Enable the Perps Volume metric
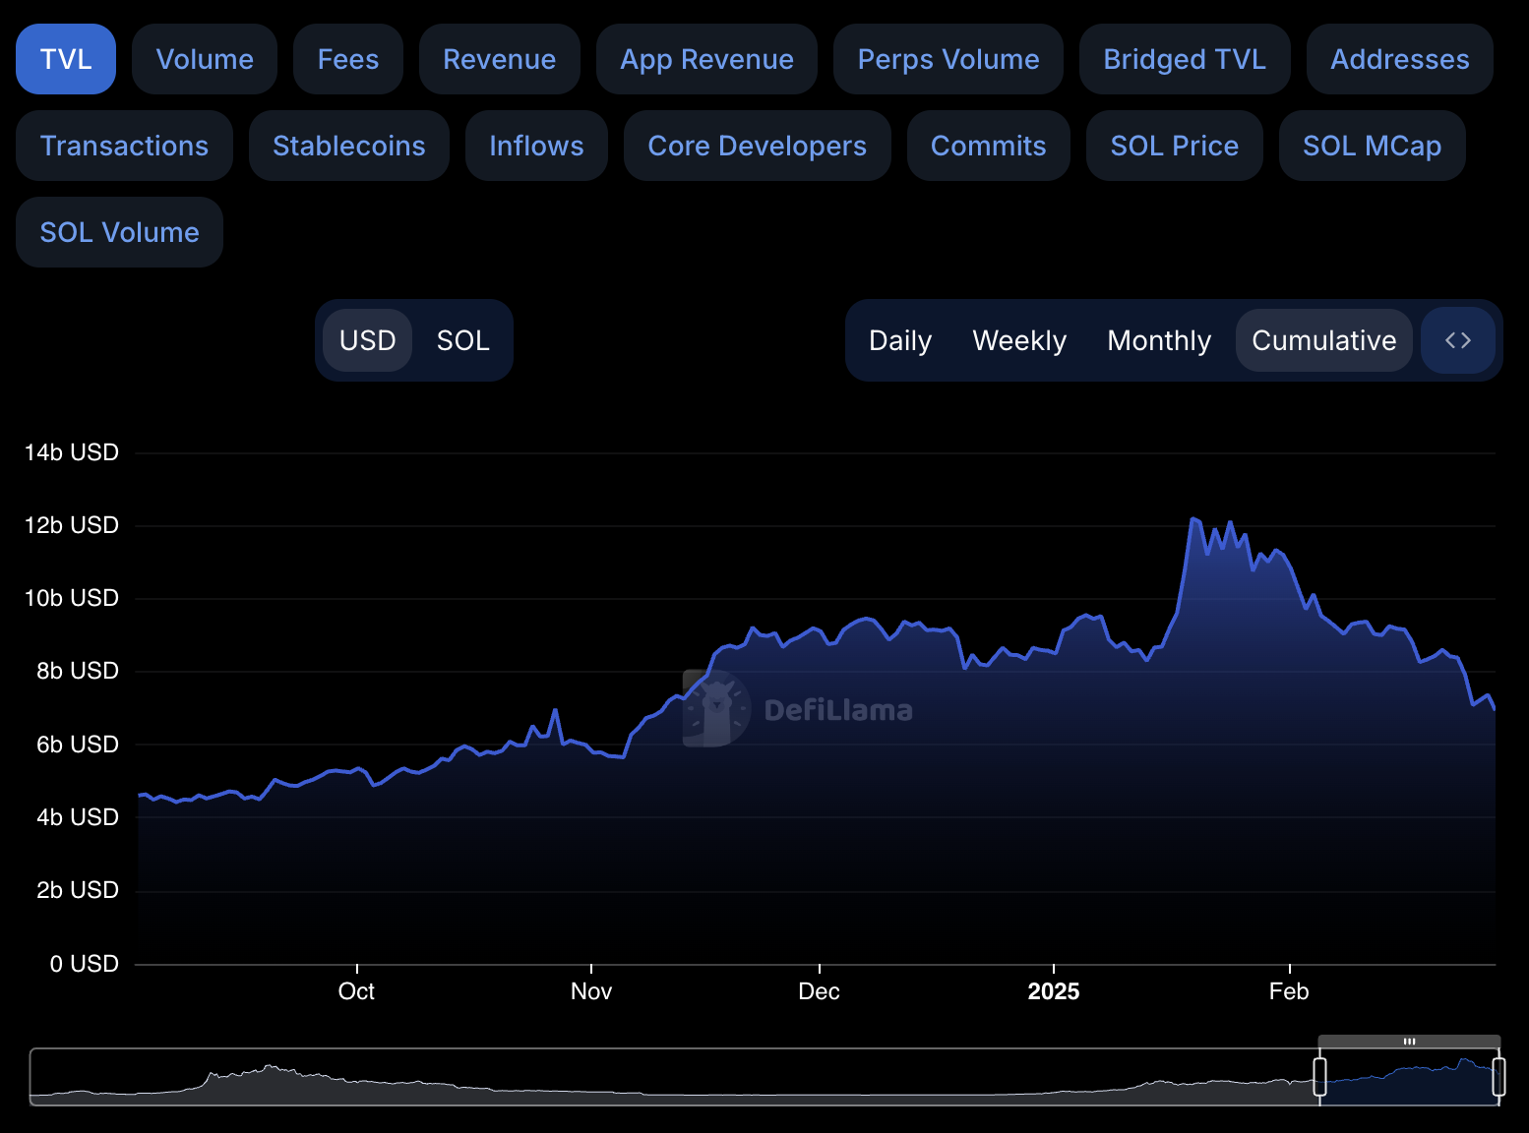This screenshot has height=1133, width=1529. click(x=948, y=59)
